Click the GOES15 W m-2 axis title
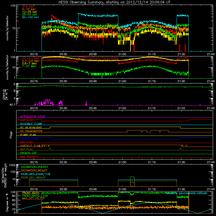Image resolution: width=216 pixels, height=216 pixels. (5, 94)
